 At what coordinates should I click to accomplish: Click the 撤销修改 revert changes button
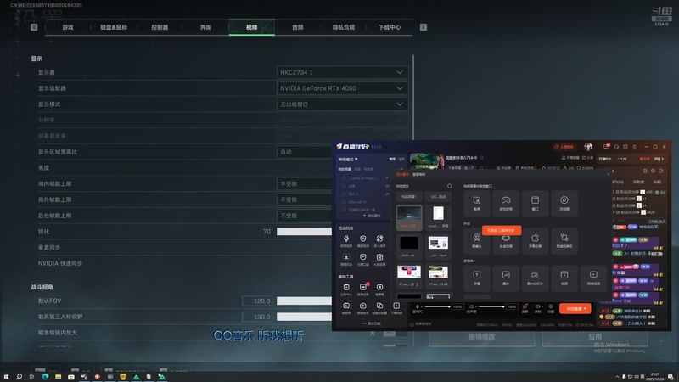[481, 336]
